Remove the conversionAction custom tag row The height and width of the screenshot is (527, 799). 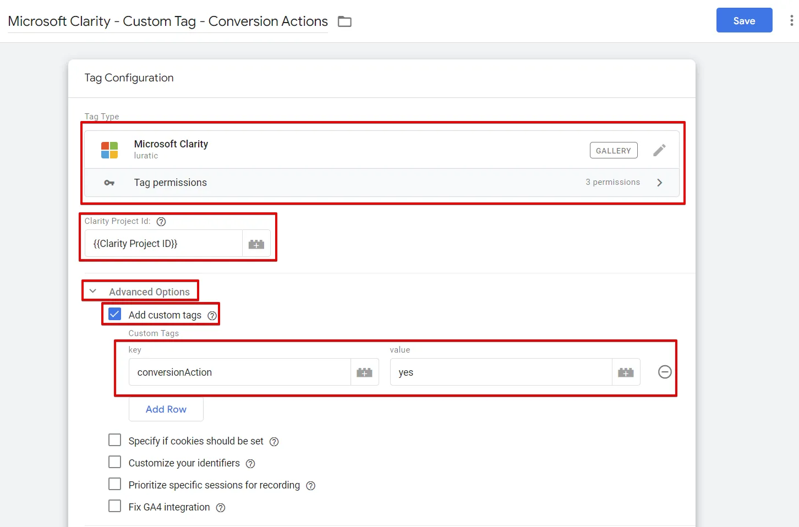665,372
